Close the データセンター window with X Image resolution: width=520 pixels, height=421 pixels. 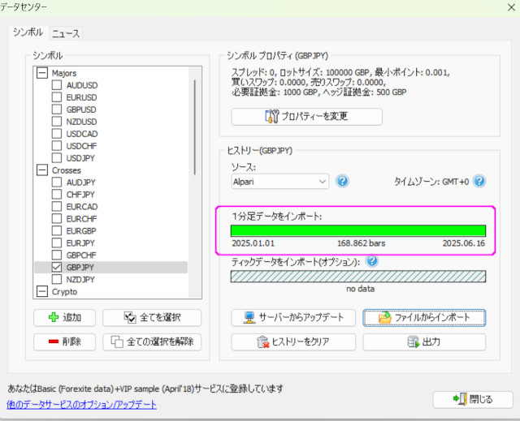(511, 7)
